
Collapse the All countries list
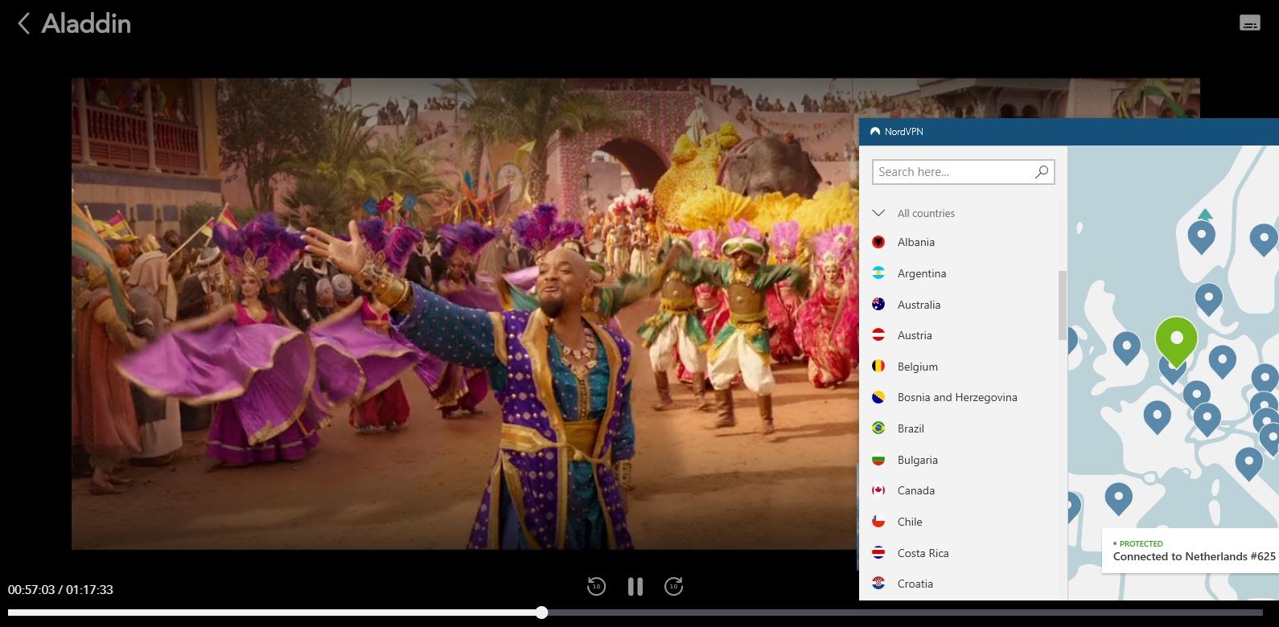click(878, 213)
